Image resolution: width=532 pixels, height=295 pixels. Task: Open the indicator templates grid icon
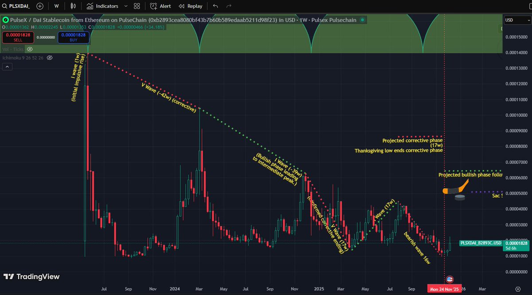[137, 6]
